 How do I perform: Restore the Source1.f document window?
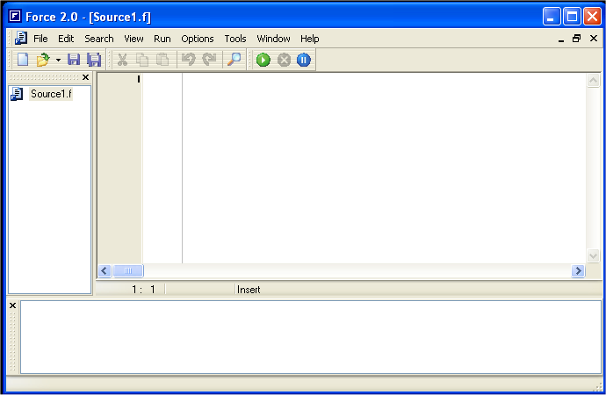[577, 39]
